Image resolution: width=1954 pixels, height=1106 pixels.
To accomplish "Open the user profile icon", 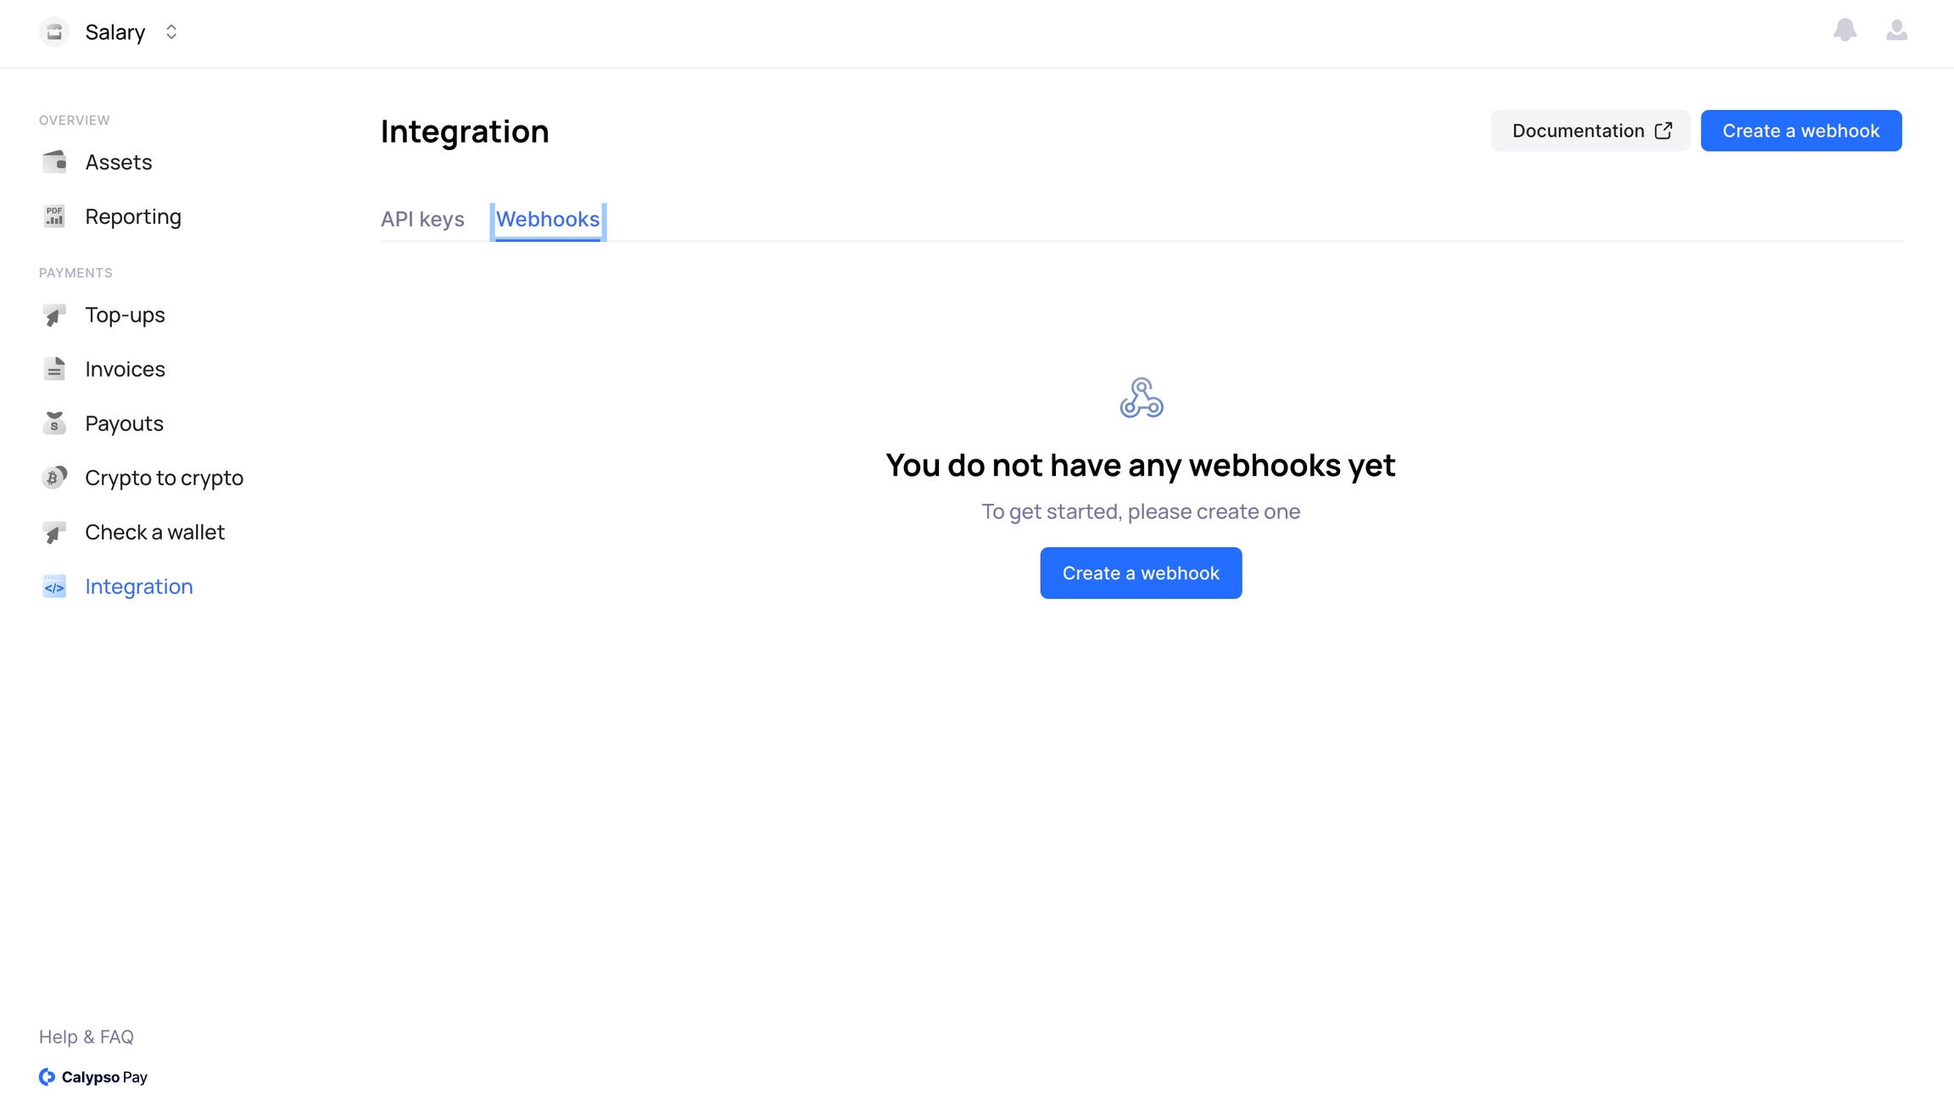I will pos(1896,31).
